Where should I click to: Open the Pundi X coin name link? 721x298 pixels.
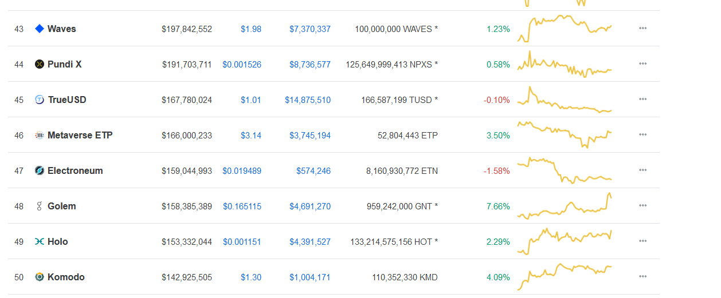click(65, 64)
